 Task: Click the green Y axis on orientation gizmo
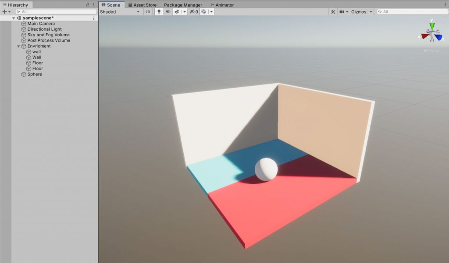coord(432,25)
